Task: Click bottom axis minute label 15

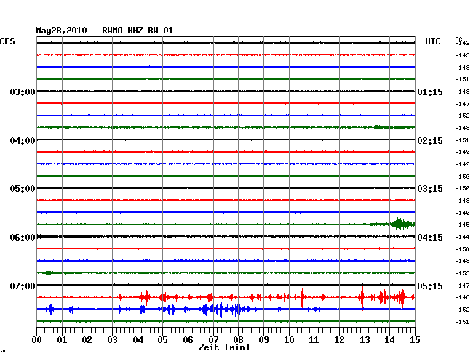Action: click(x=415, y=340)
